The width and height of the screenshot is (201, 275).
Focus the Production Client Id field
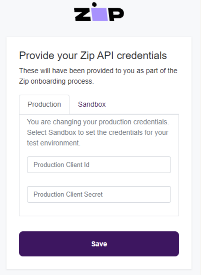pyautogui.click(x=99, y=165)
